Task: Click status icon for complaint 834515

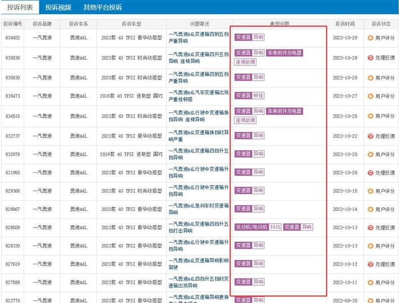Action: point(370,116)
